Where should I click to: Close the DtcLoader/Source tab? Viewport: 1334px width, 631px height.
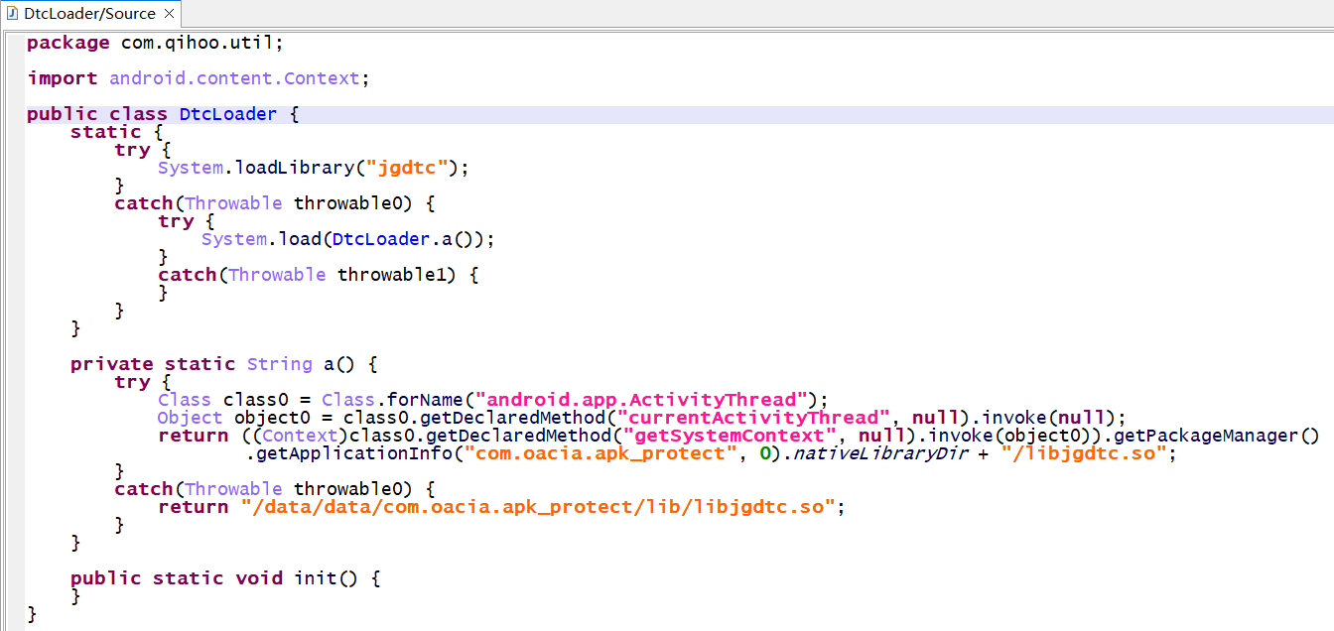(169, 14)
